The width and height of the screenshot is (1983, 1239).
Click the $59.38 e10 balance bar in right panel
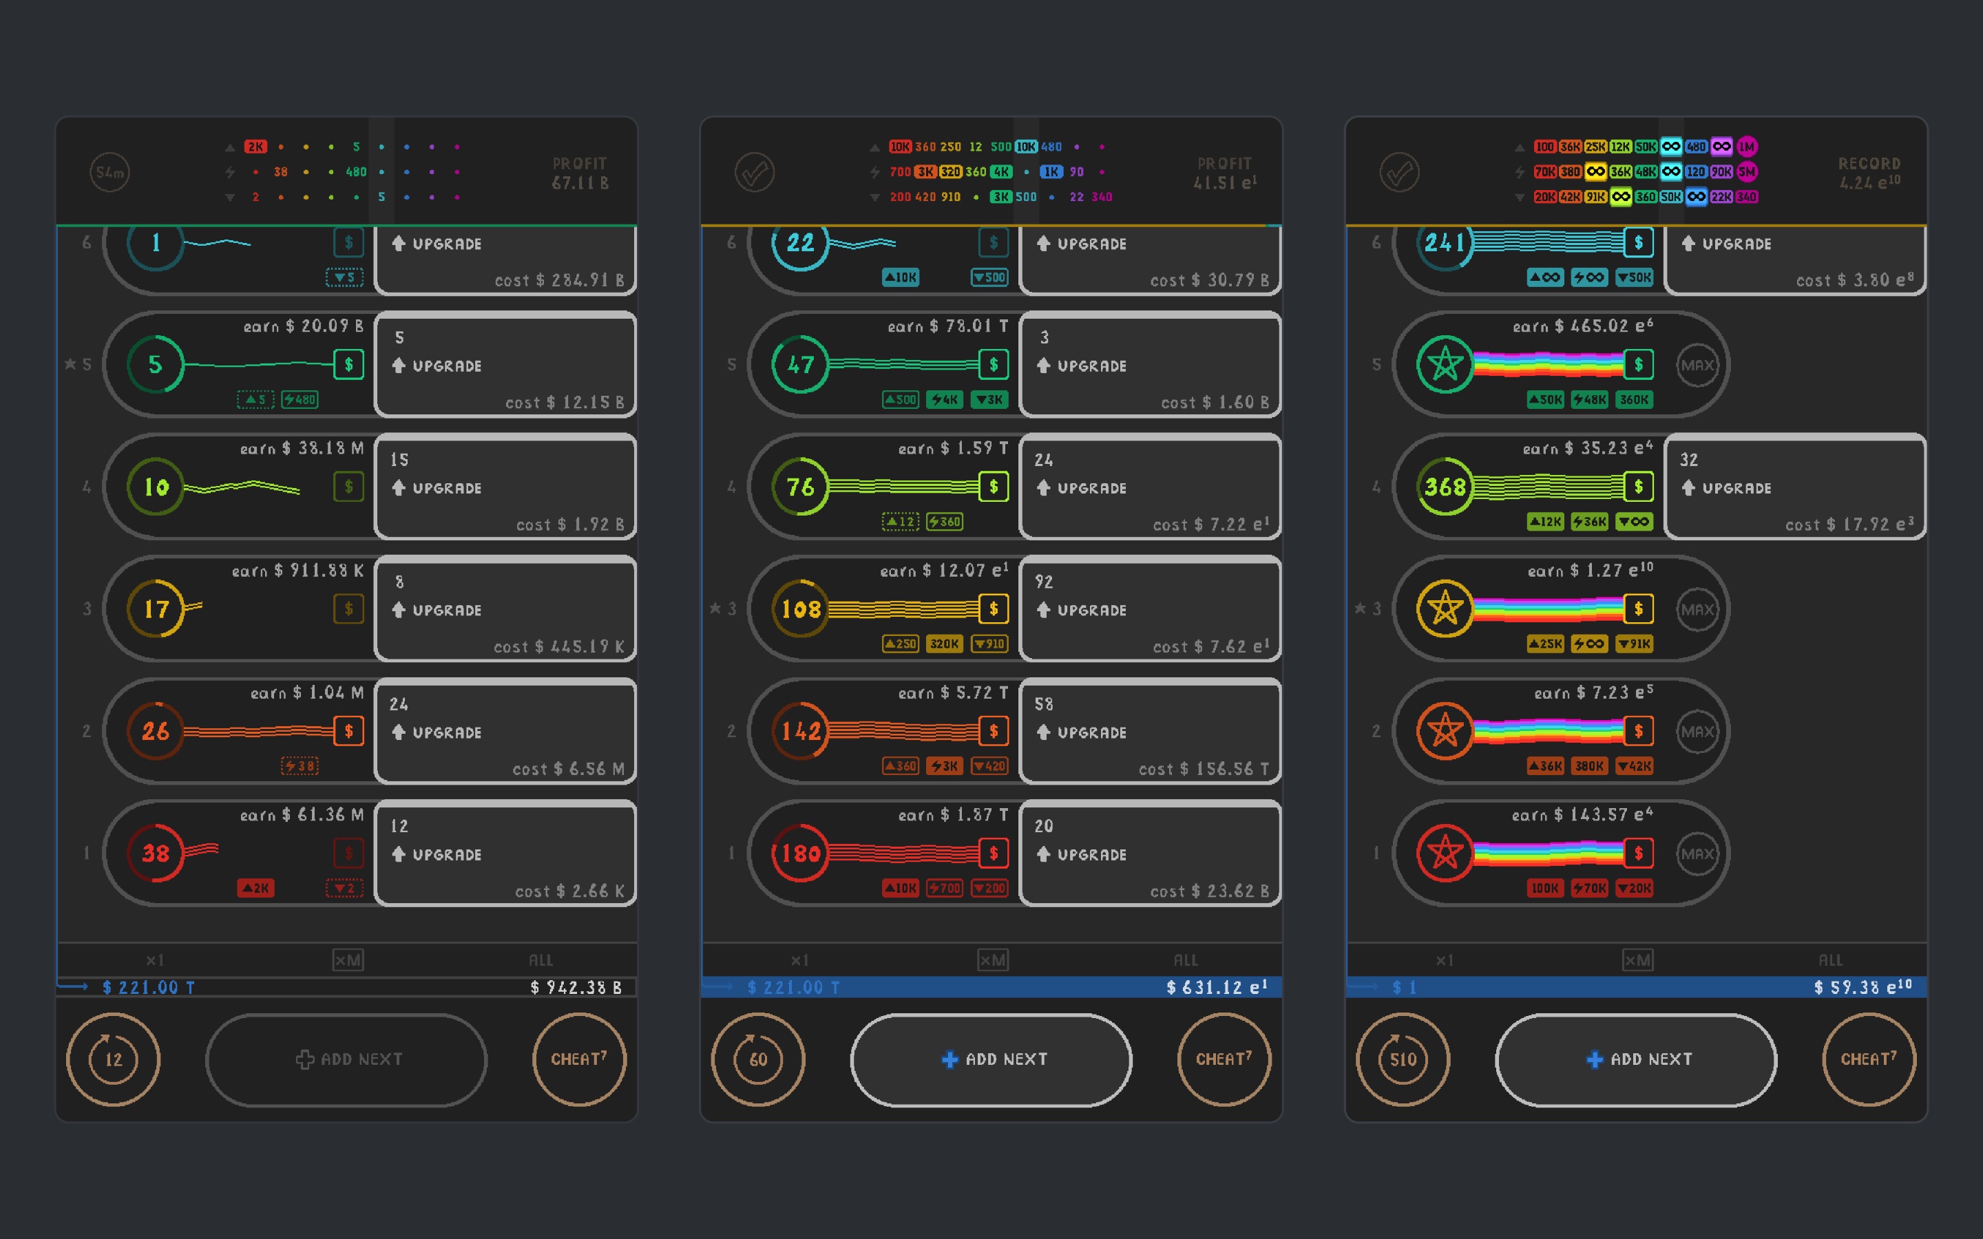1637,988
